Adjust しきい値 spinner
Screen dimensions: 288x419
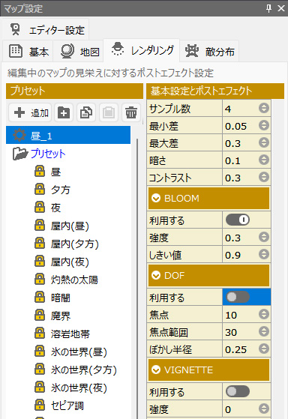click(264, 254)
